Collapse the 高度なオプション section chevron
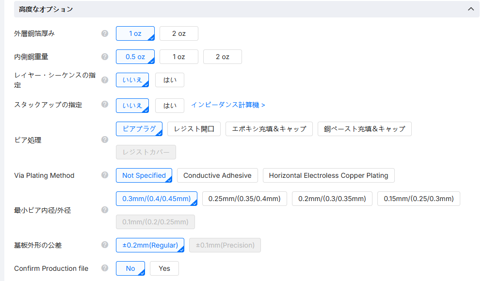The height and width of the screenshot is (281, 485). [x=471, y=9]
